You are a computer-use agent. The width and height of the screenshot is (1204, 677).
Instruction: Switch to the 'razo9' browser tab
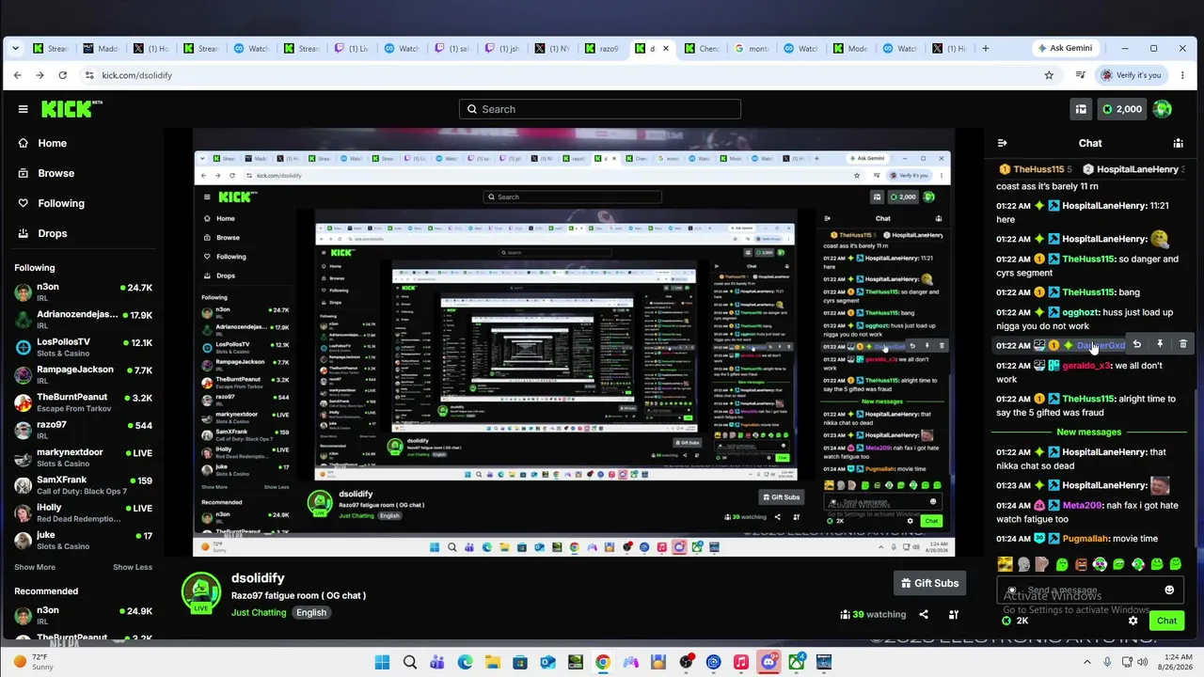[x=603, y=48]
